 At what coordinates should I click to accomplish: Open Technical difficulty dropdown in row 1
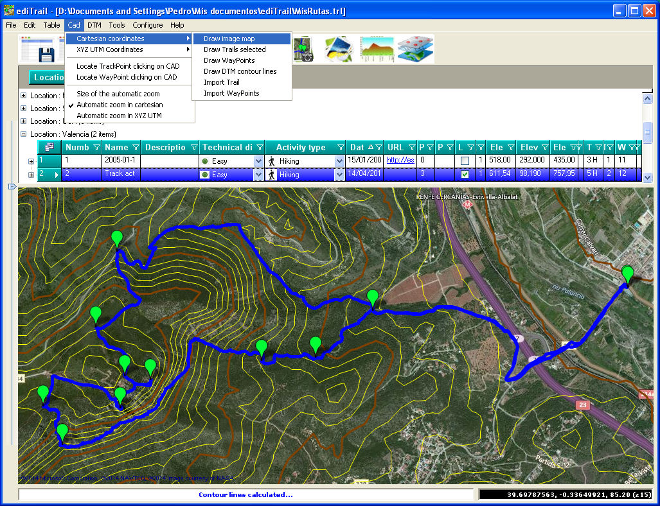[x=258, y=161]
